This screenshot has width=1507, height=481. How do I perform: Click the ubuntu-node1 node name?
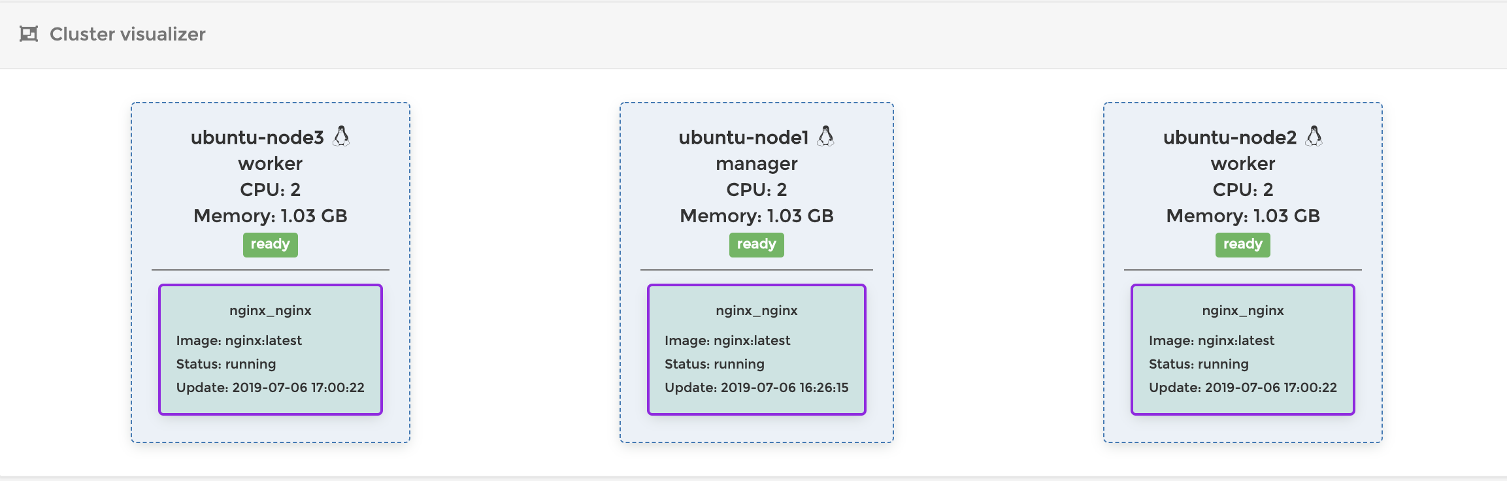pos(743,137)
